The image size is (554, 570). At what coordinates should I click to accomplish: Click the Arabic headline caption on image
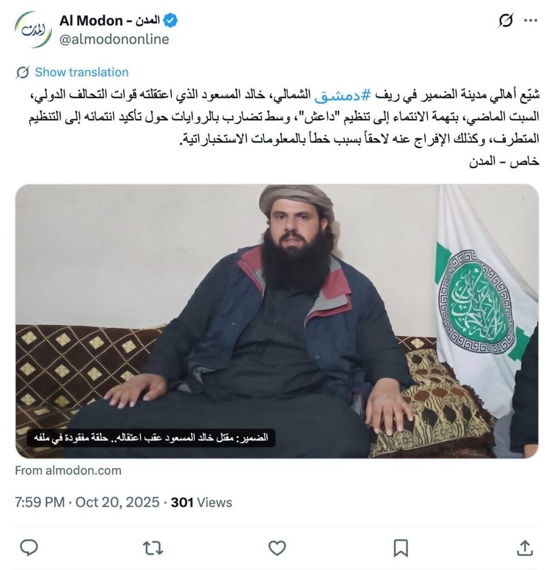tap(151, 438)
